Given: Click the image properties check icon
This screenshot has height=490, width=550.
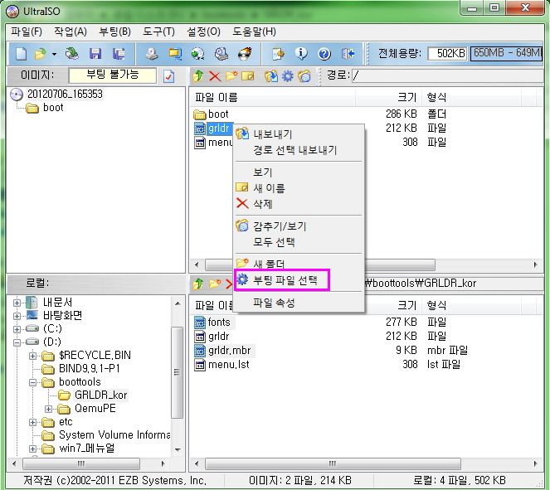Looking at the screenshot, I should click(168, 76).
